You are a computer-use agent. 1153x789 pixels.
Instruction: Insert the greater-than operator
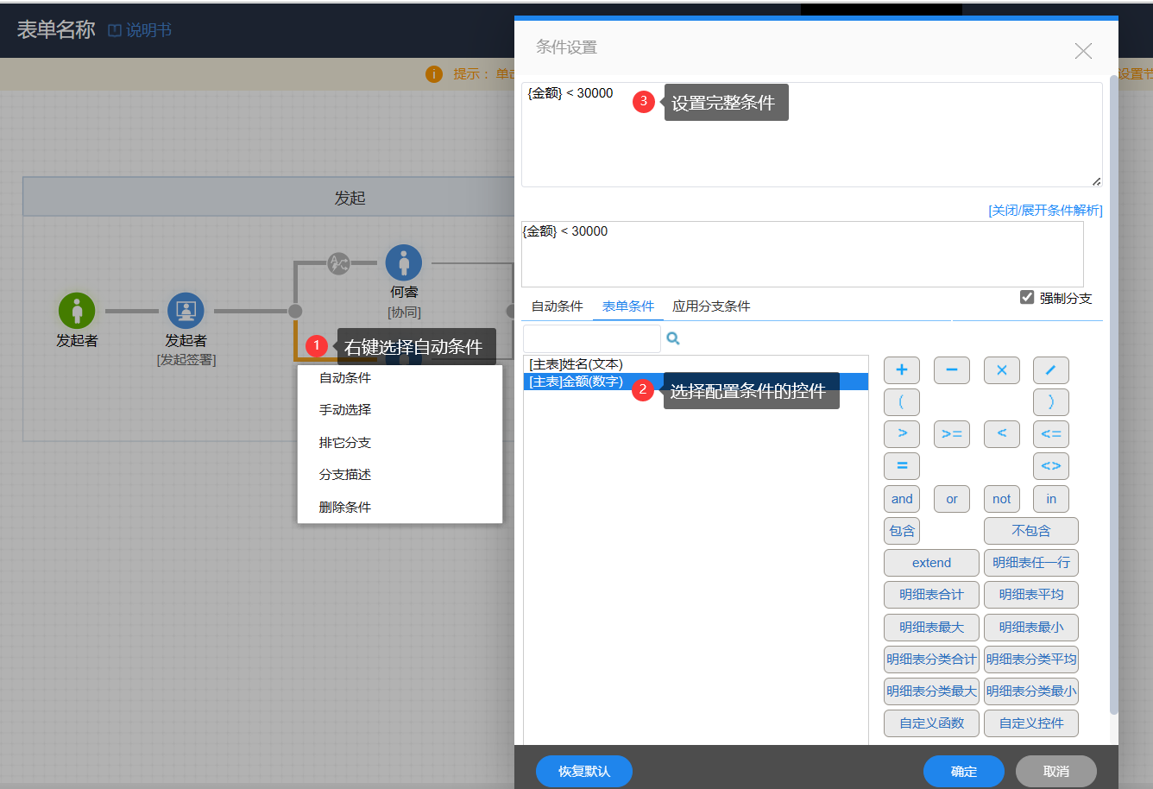pyautogui.click(x=902, y=434)
